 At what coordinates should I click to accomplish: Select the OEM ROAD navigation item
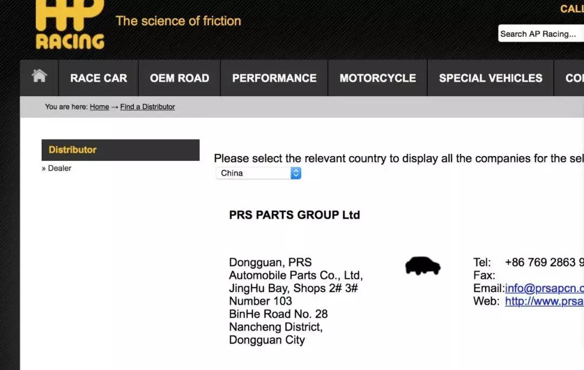[x=180, y=78]
